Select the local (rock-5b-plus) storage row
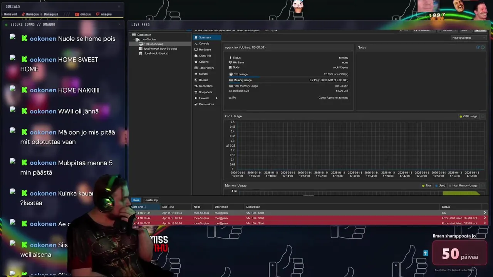 (x=160, y=53)
